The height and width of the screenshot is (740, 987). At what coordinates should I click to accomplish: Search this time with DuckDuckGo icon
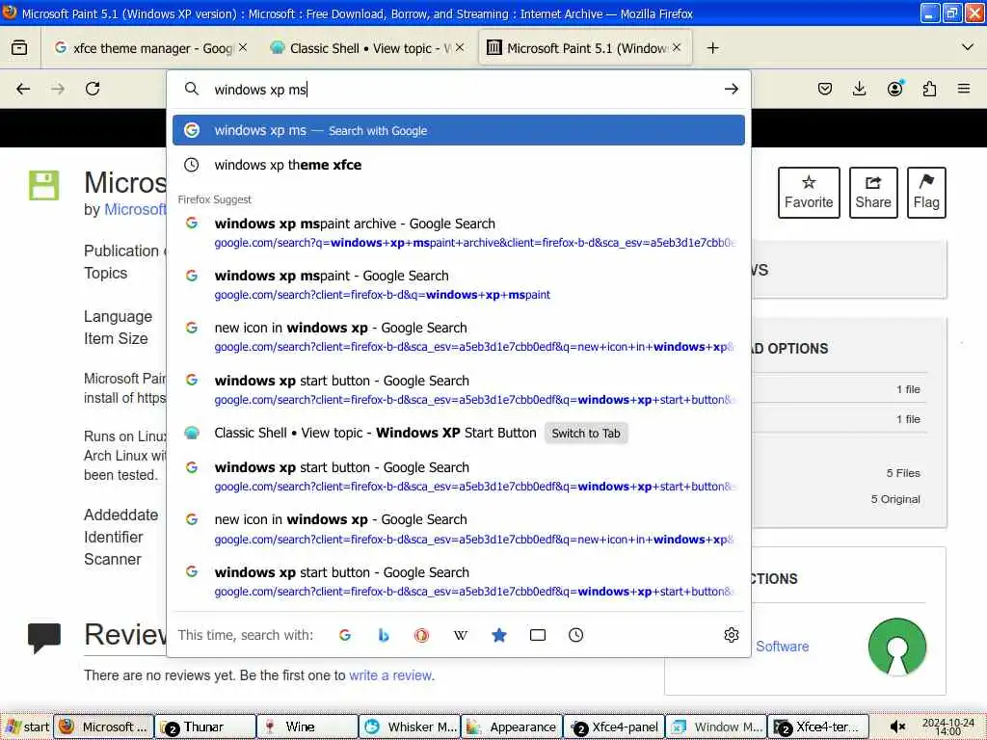(x=422, y=635)
